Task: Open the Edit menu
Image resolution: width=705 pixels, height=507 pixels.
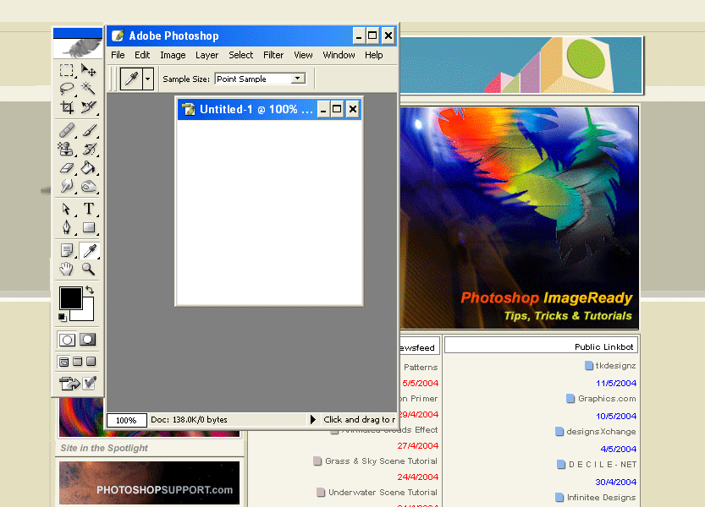Action: [x=142, y=55]
